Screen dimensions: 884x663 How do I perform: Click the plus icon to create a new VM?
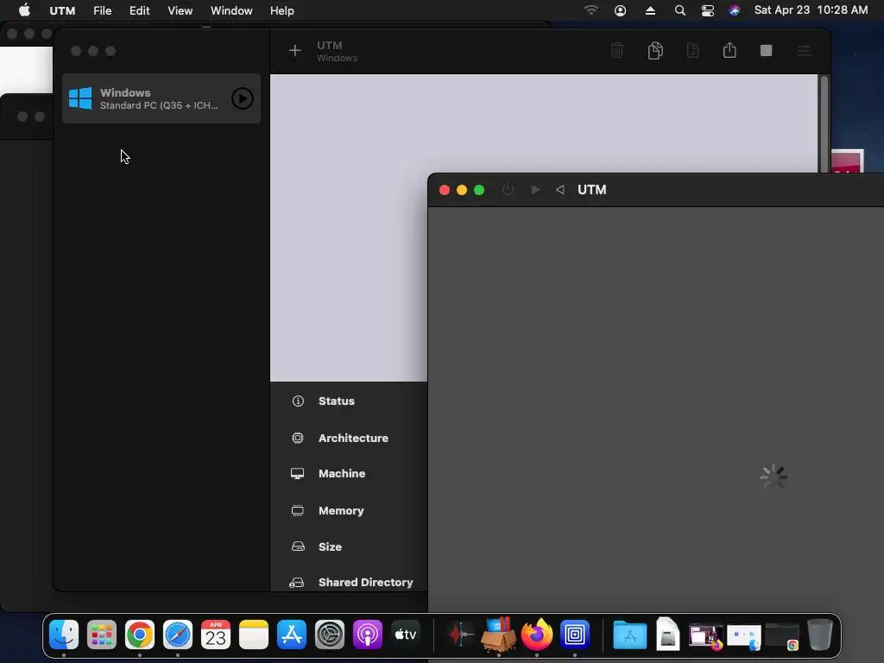pyautogui.click(x=294, y=51)
